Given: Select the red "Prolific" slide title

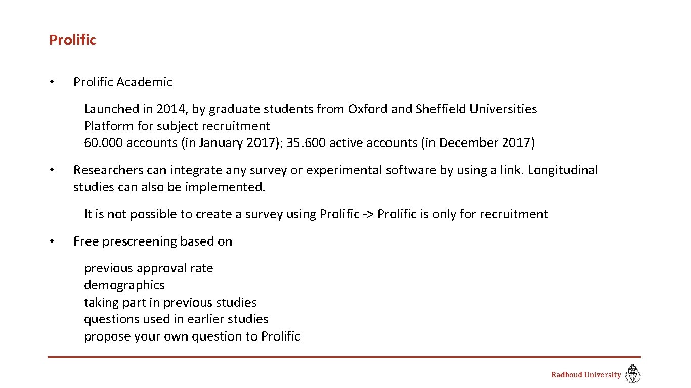Looking at the screenshot, I should tap(72, 40).
